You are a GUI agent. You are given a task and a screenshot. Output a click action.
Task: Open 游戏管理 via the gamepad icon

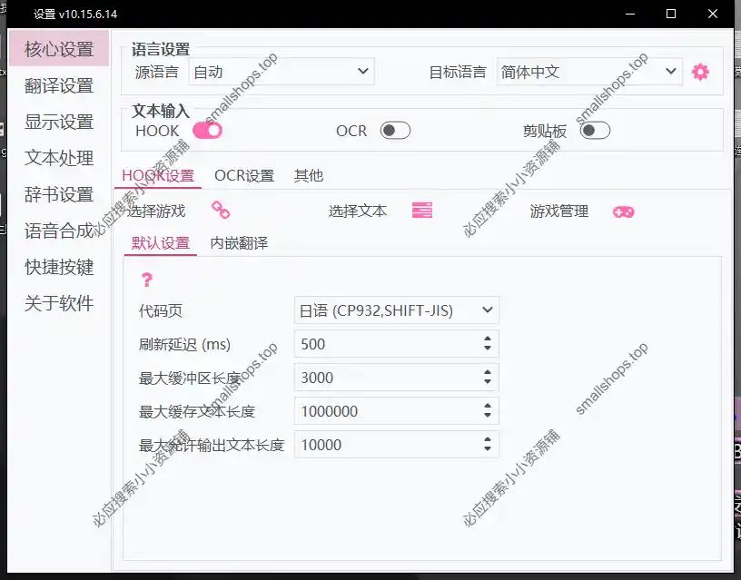click(x=623, y=210)
